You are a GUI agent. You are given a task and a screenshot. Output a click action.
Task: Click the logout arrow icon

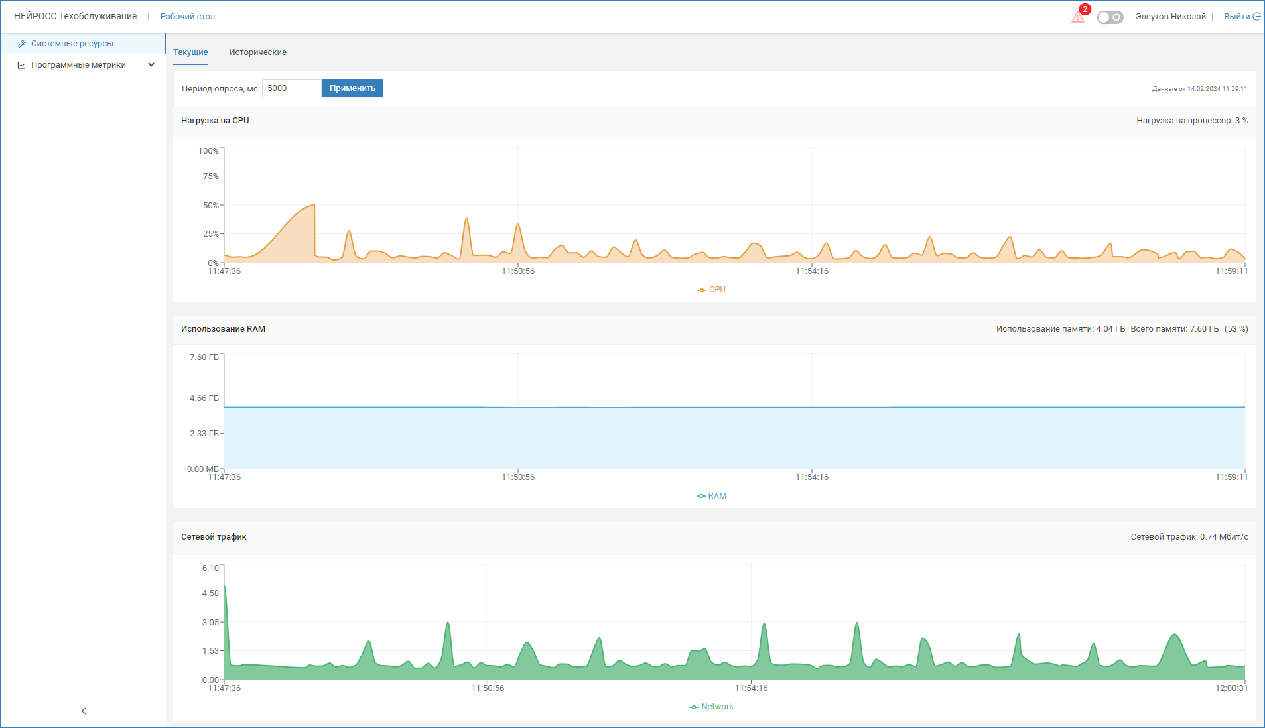[x=1256, y=17]
